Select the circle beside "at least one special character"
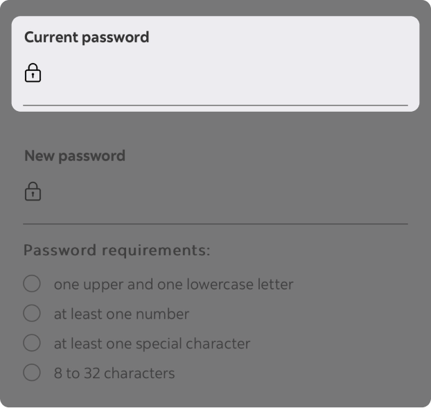The height and width of the screenshot is (408, 431). (32, 343)
